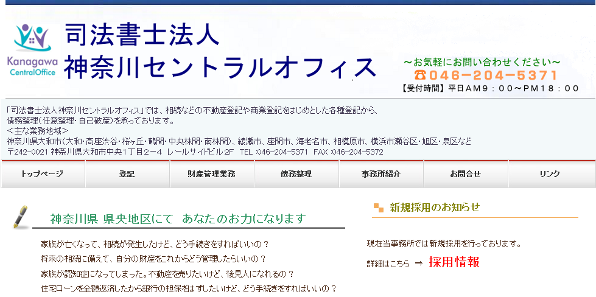Click the ⇒ arrow before 採用情報

click(x=418, y=264)
